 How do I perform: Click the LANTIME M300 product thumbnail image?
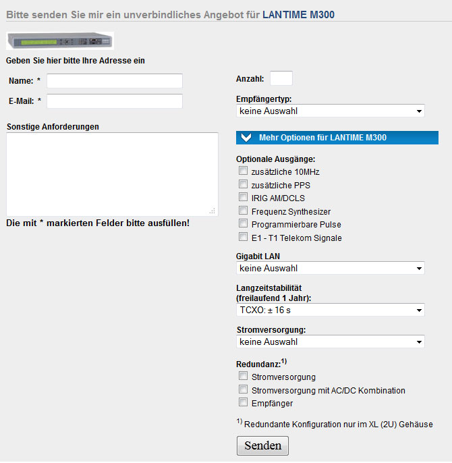[x=60, y=41]
